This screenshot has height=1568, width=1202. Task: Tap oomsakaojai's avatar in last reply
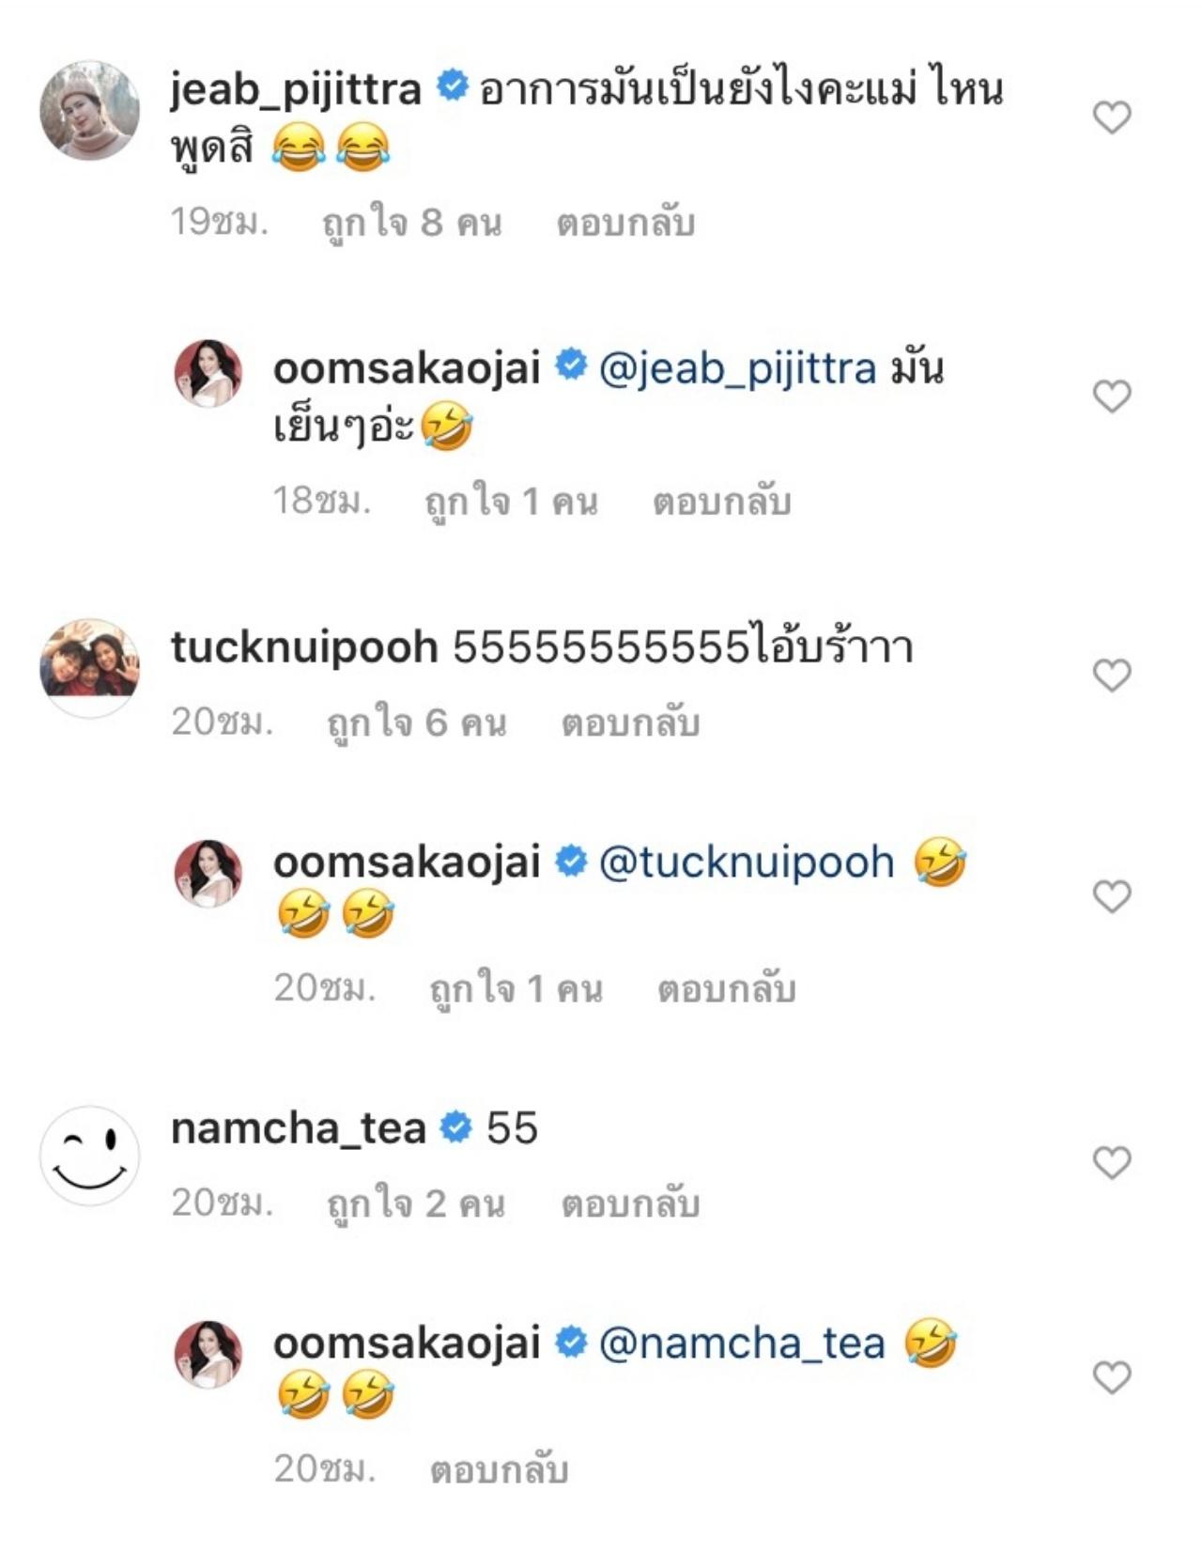coord(208,1355)
